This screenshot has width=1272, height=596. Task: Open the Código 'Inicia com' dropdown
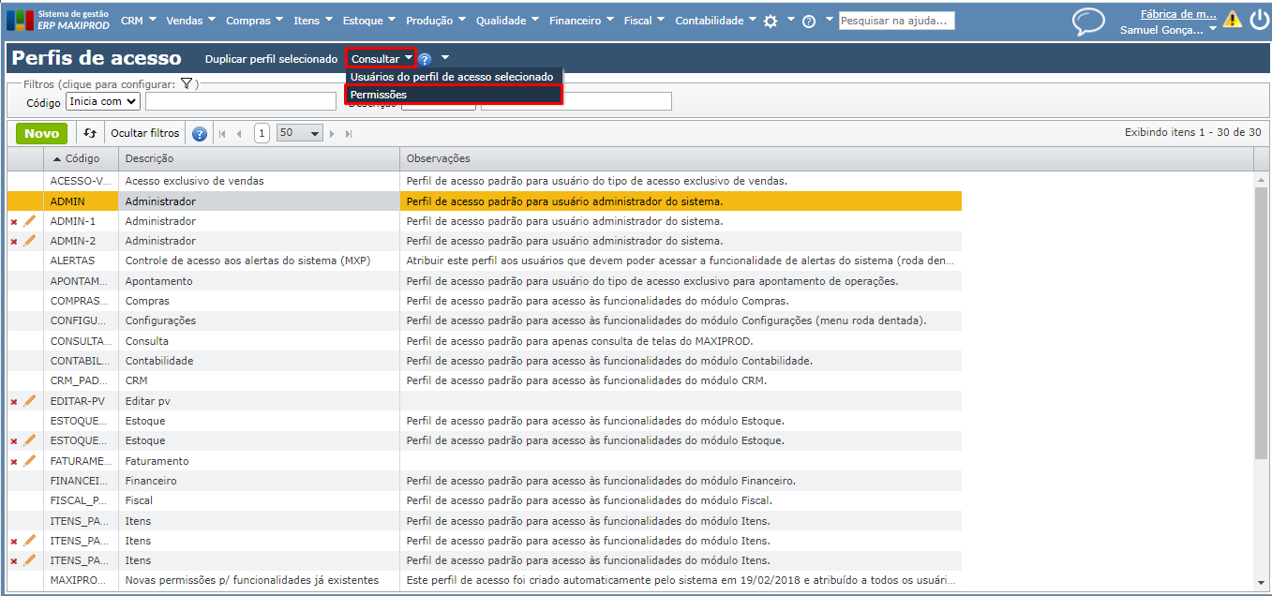(104, 101)
